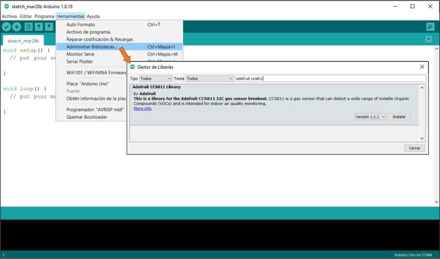Select Administrar Bibliotecas menu entry
440x259 pixels.
[x=91, y=47]
